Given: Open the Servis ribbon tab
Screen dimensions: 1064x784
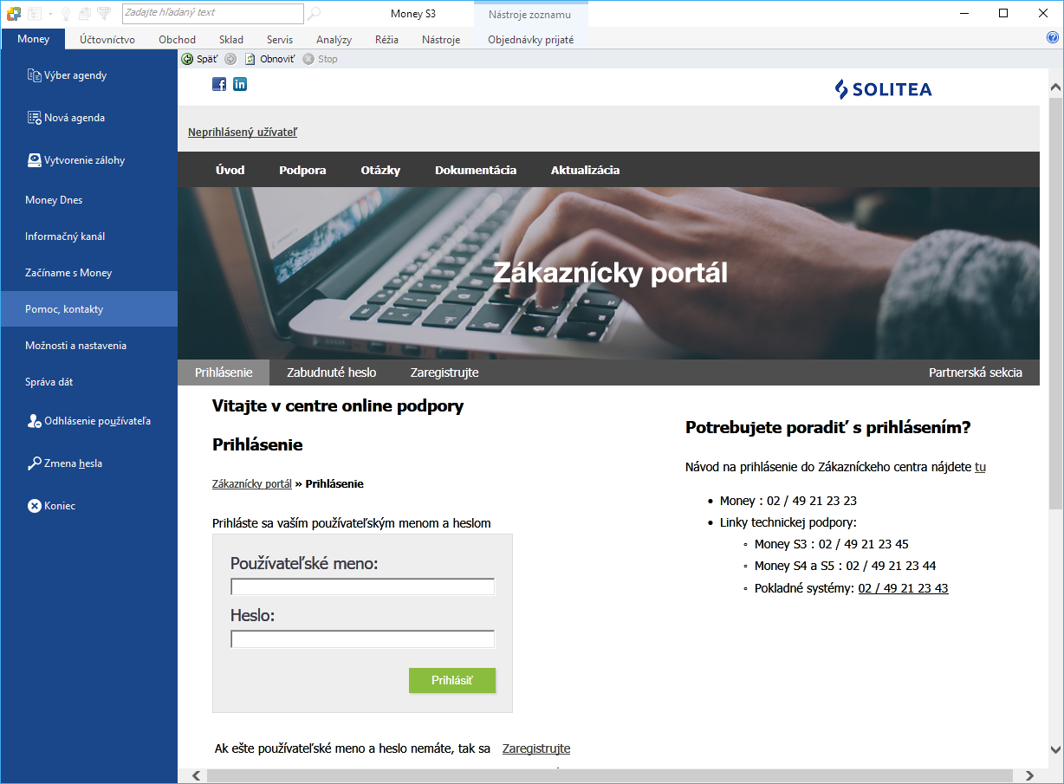Looking at the screenshot, I should 280,39.
